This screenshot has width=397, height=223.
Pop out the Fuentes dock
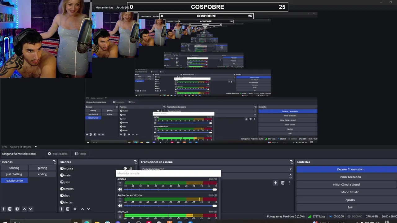point(136,162)
